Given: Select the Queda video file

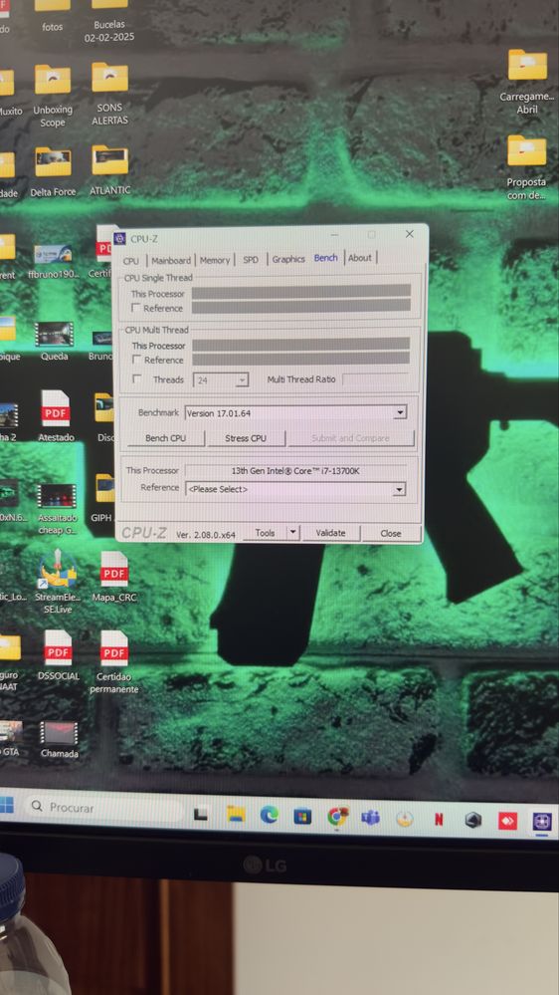Looking at the screenshot, I should 55,342.
